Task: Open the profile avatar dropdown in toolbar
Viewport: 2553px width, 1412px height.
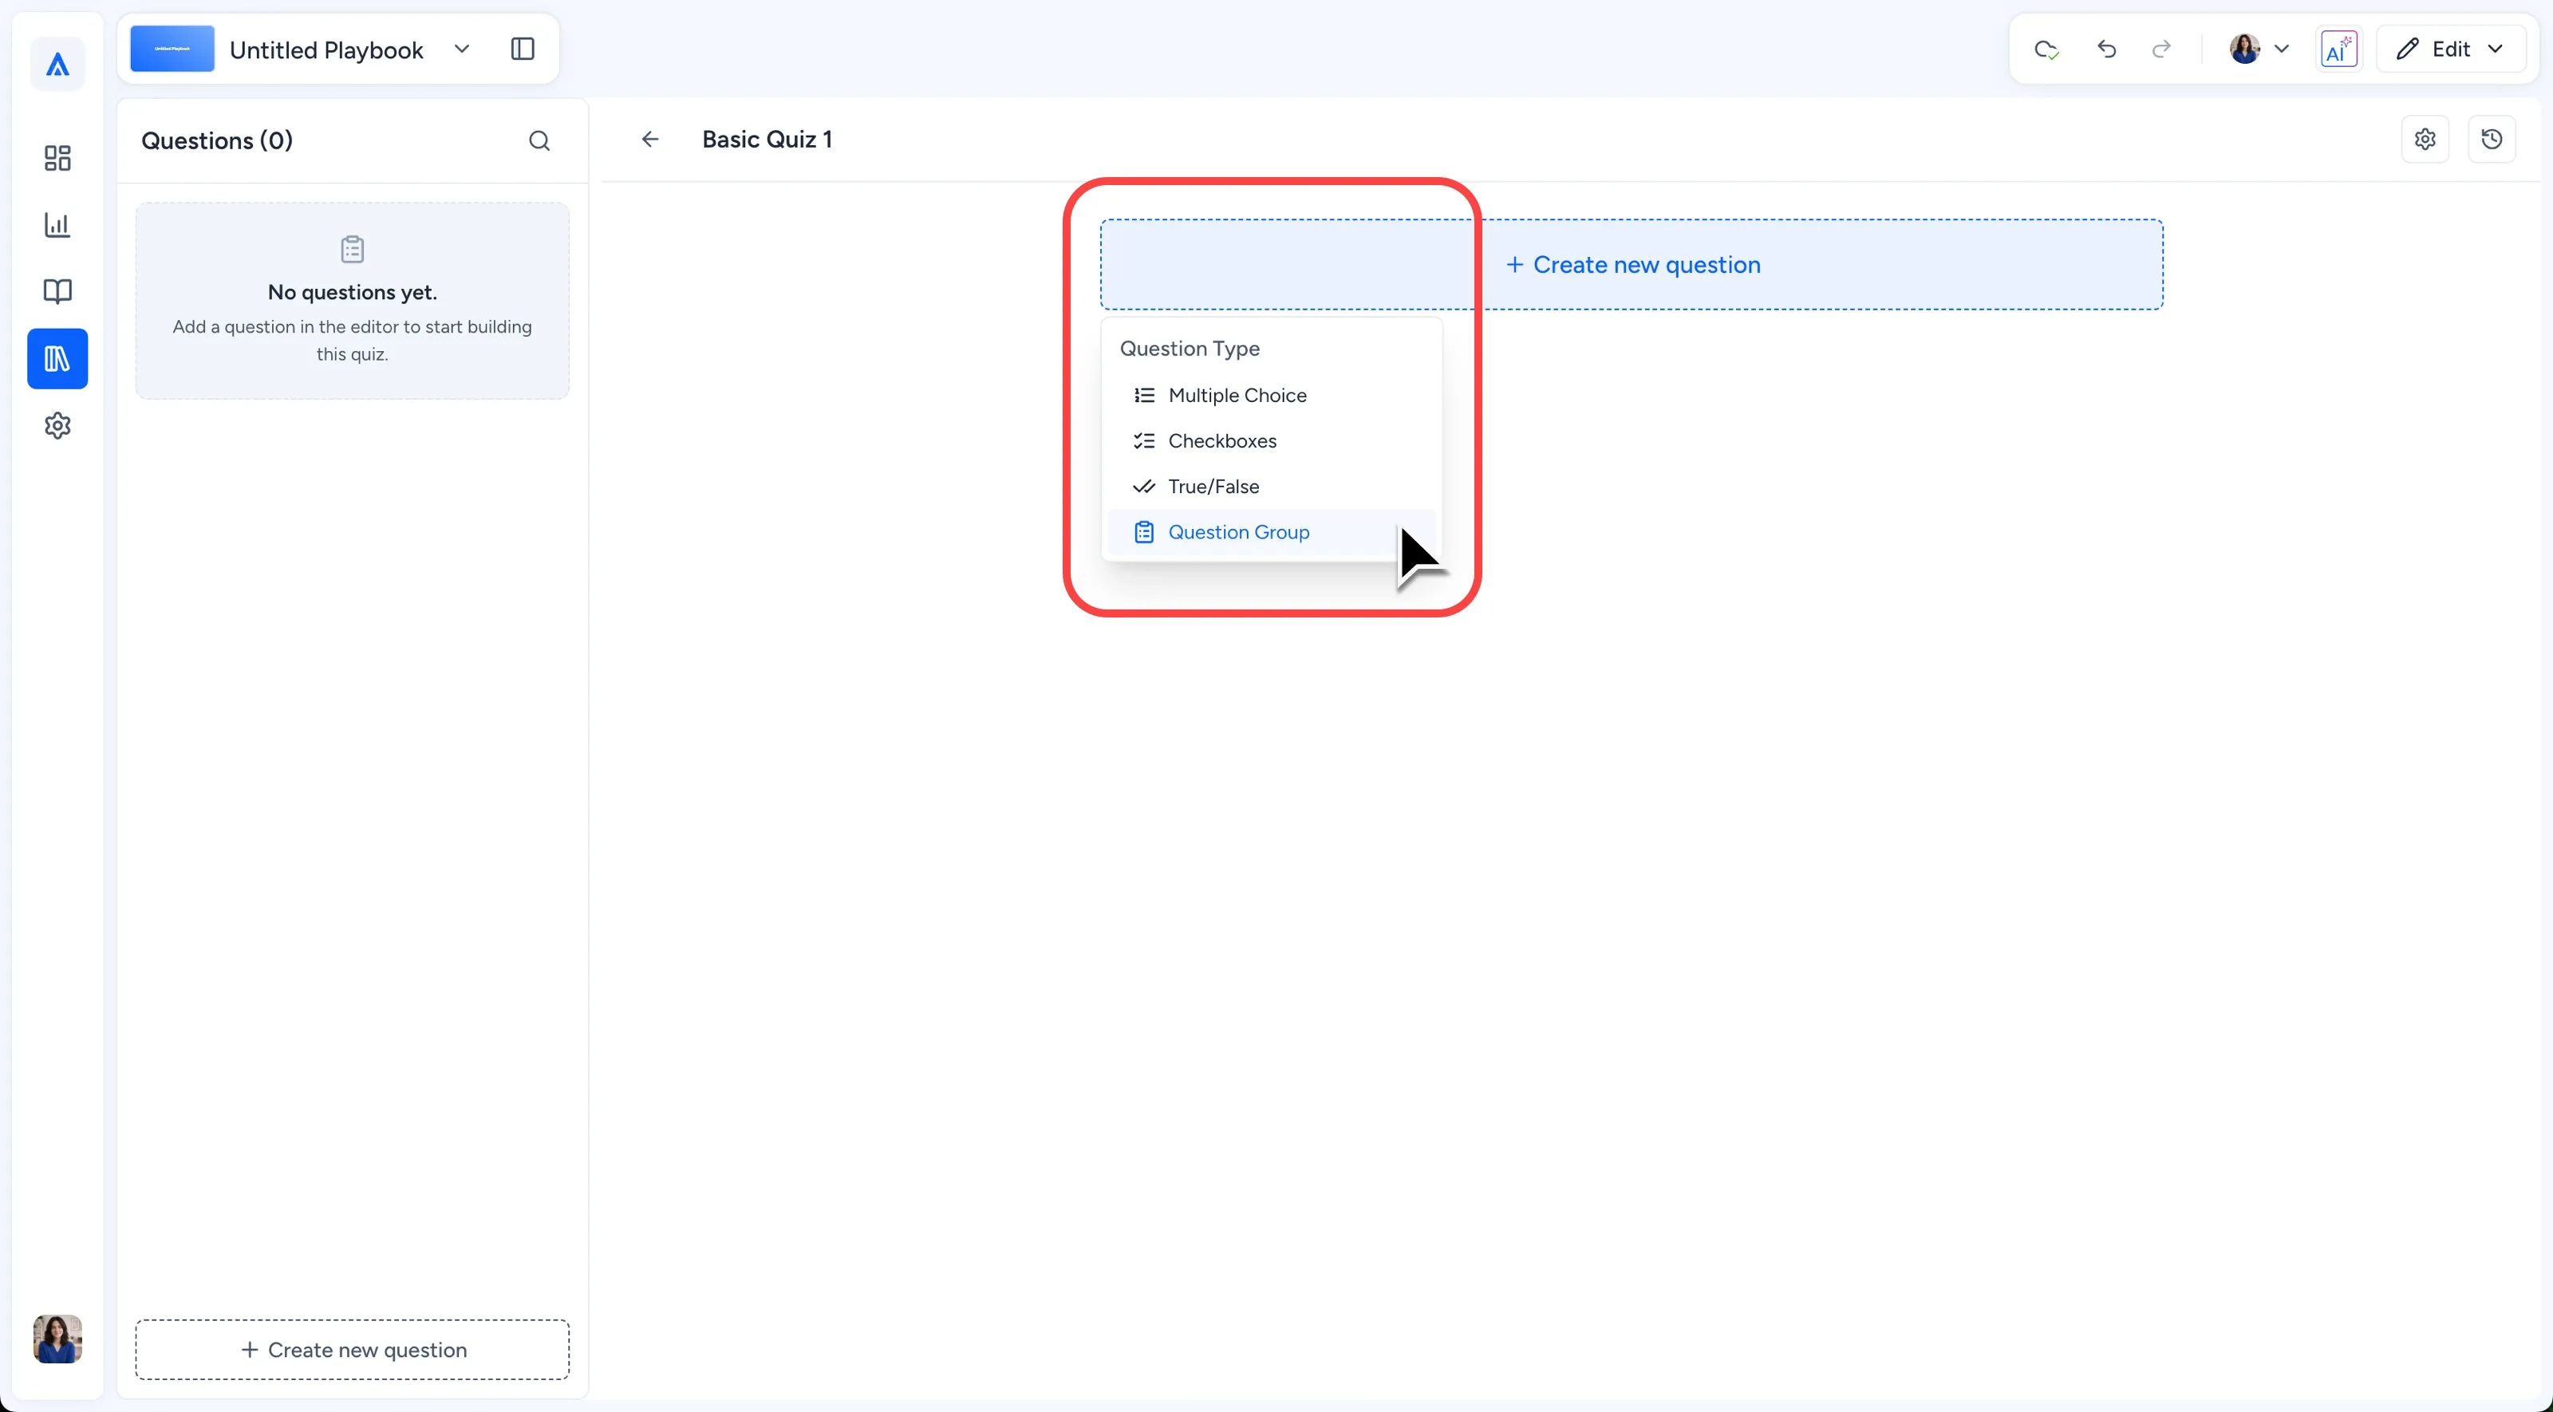Action: tap(2259, 49)
